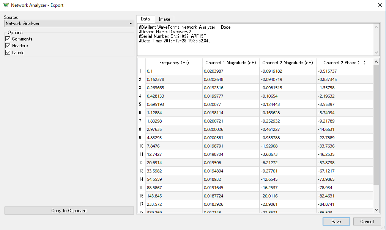The image size is (386, 230).
Task: Cancel the export dialog
Action: tap(367, 221)
